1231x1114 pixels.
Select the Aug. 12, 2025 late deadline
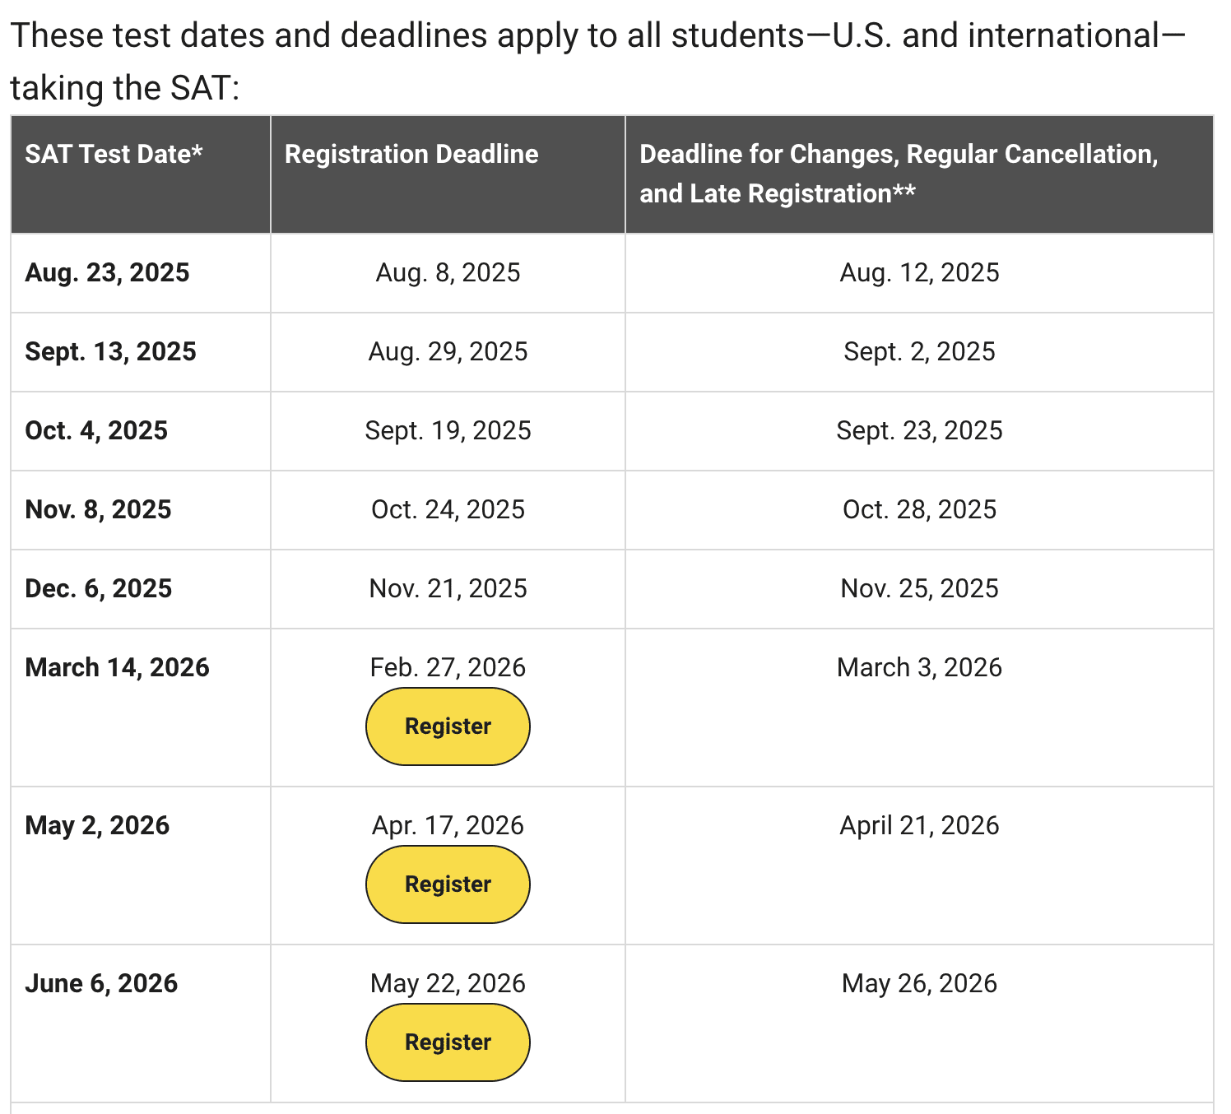pos(919,272)
